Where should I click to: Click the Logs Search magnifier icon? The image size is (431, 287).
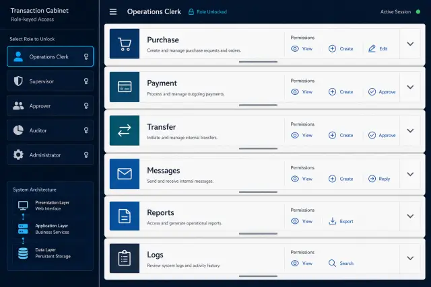tap(332, 263)
